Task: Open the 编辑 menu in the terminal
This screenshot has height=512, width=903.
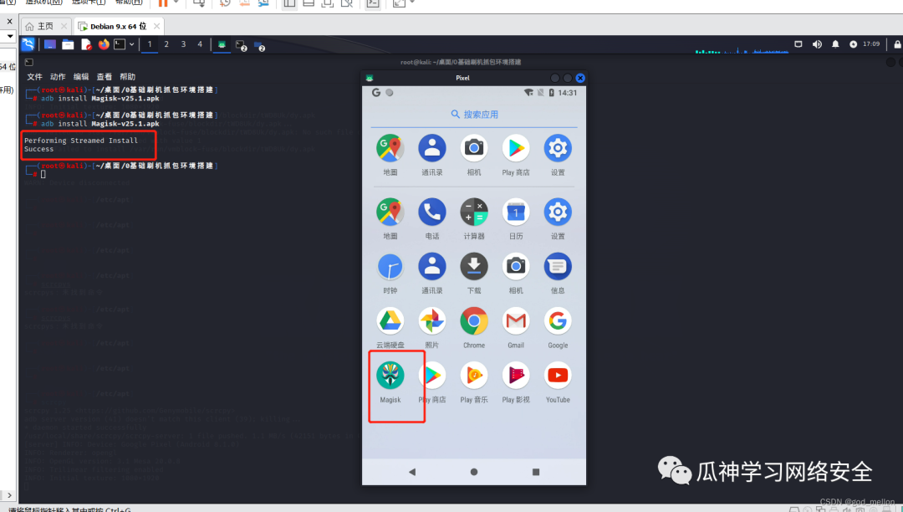Action: [x=81, y=77]
